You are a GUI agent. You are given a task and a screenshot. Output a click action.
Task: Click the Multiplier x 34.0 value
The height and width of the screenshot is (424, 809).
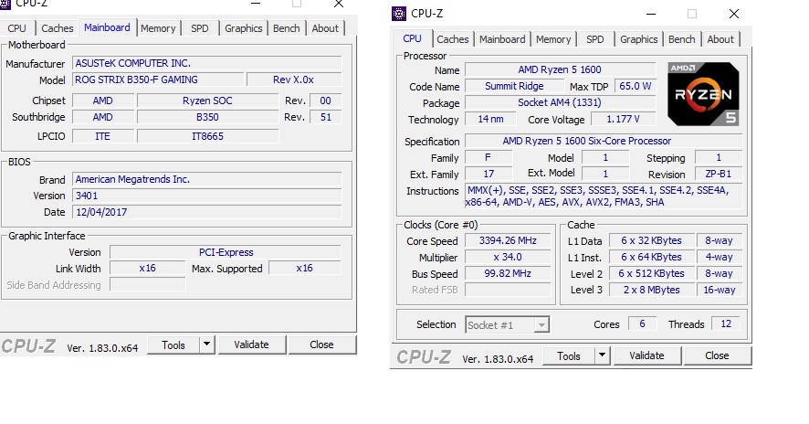[x=508, y=257]
